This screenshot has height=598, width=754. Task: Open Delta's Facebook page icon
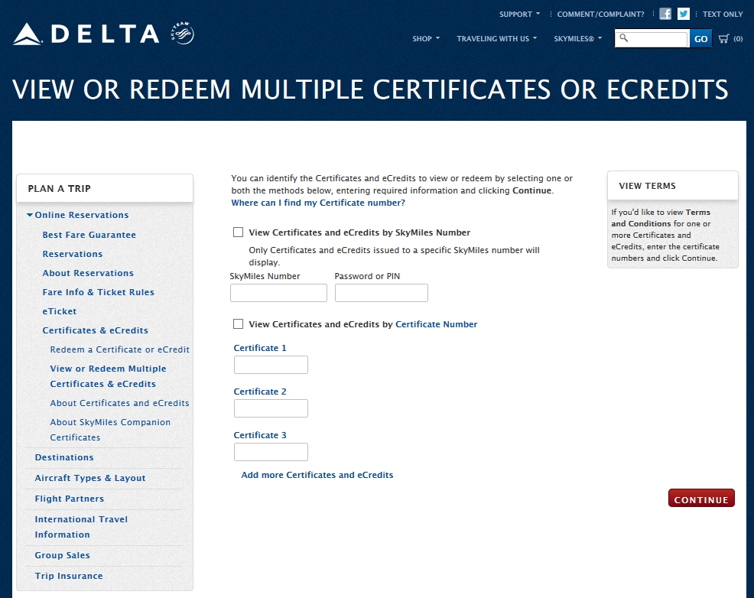(x=666, y=13)
